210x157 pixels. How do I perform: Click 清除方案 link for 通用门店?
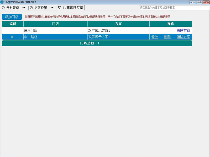183,30
